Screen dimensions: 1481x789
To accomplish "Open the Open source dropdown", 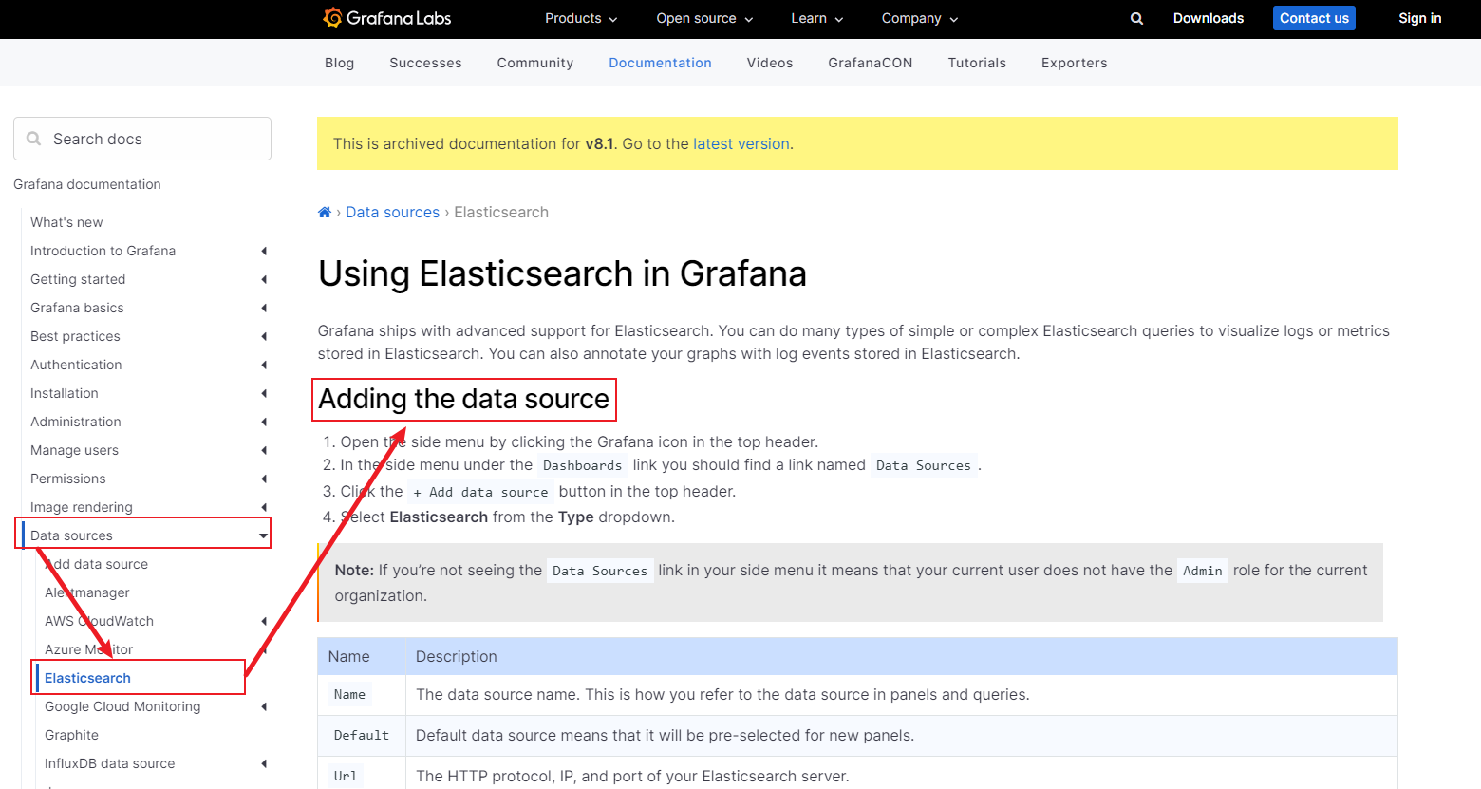I will pyautogui.click(x=703, y=18).
